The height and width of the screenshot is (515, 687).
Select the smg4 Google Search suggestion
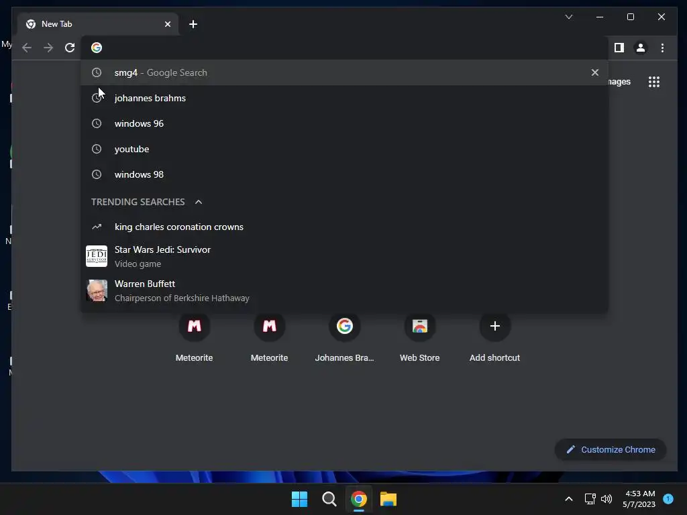pos(344,72)
